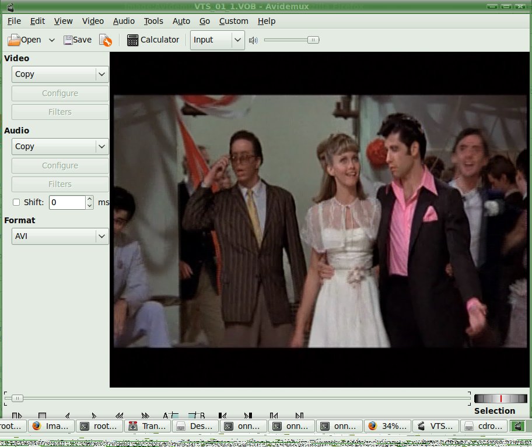Click the Save video toolbar icon
Viewport: 532px width, 447px height.
pyautogui.click(x=78, y=40)
